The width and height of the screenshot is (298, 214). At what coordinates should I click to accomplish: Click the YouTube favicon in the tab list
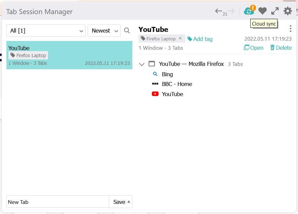pos(155,94)
